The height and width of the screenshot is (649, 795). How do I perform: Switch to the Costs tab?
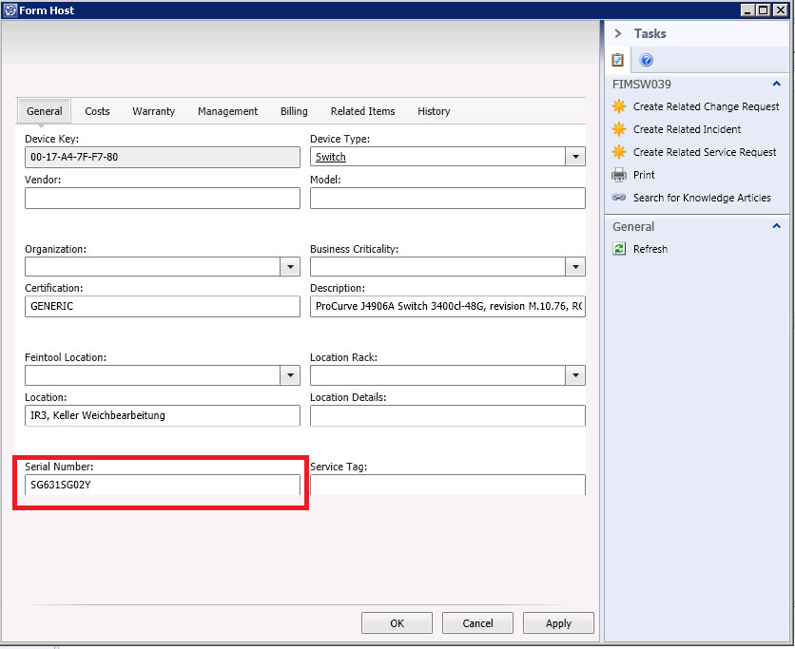97,111
